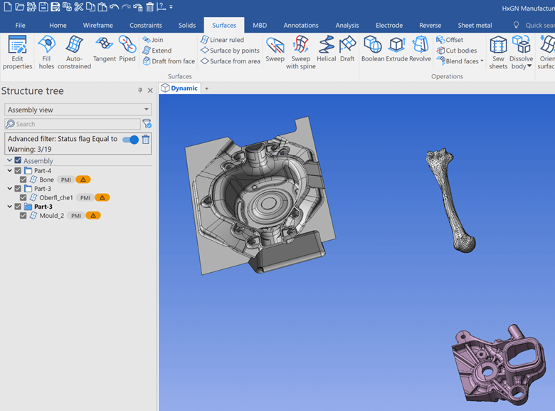Click the New file icon
Viewport: 555px width, 411px height.
pos(7,6)
